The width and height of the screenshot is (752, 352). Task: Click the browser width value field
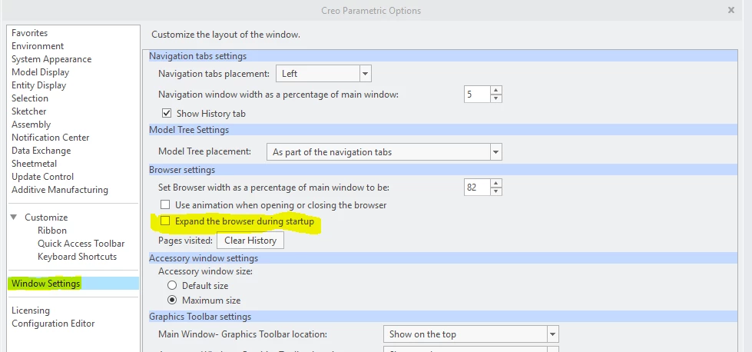point(477,187)
